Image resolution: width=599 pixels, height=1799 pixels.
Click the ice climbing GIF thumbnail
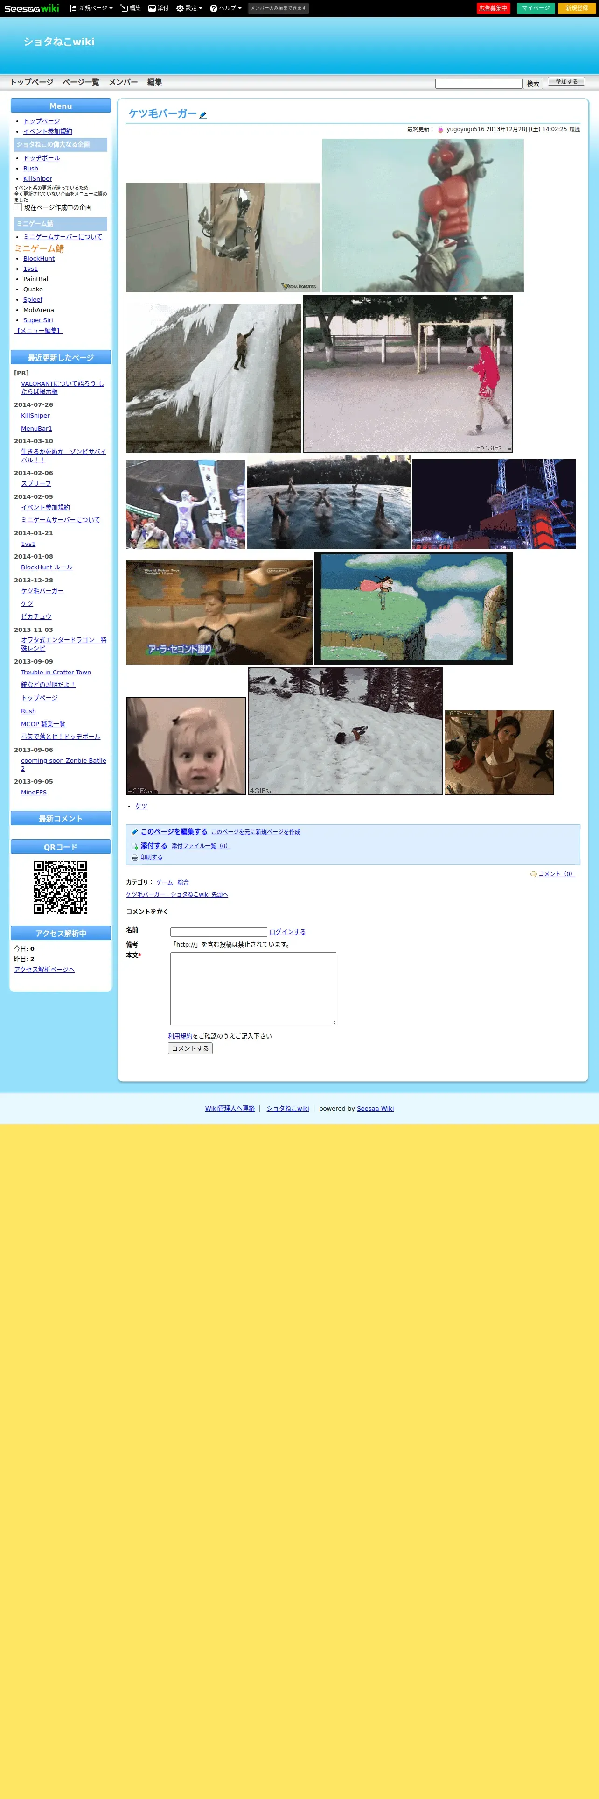coord(213,378)
